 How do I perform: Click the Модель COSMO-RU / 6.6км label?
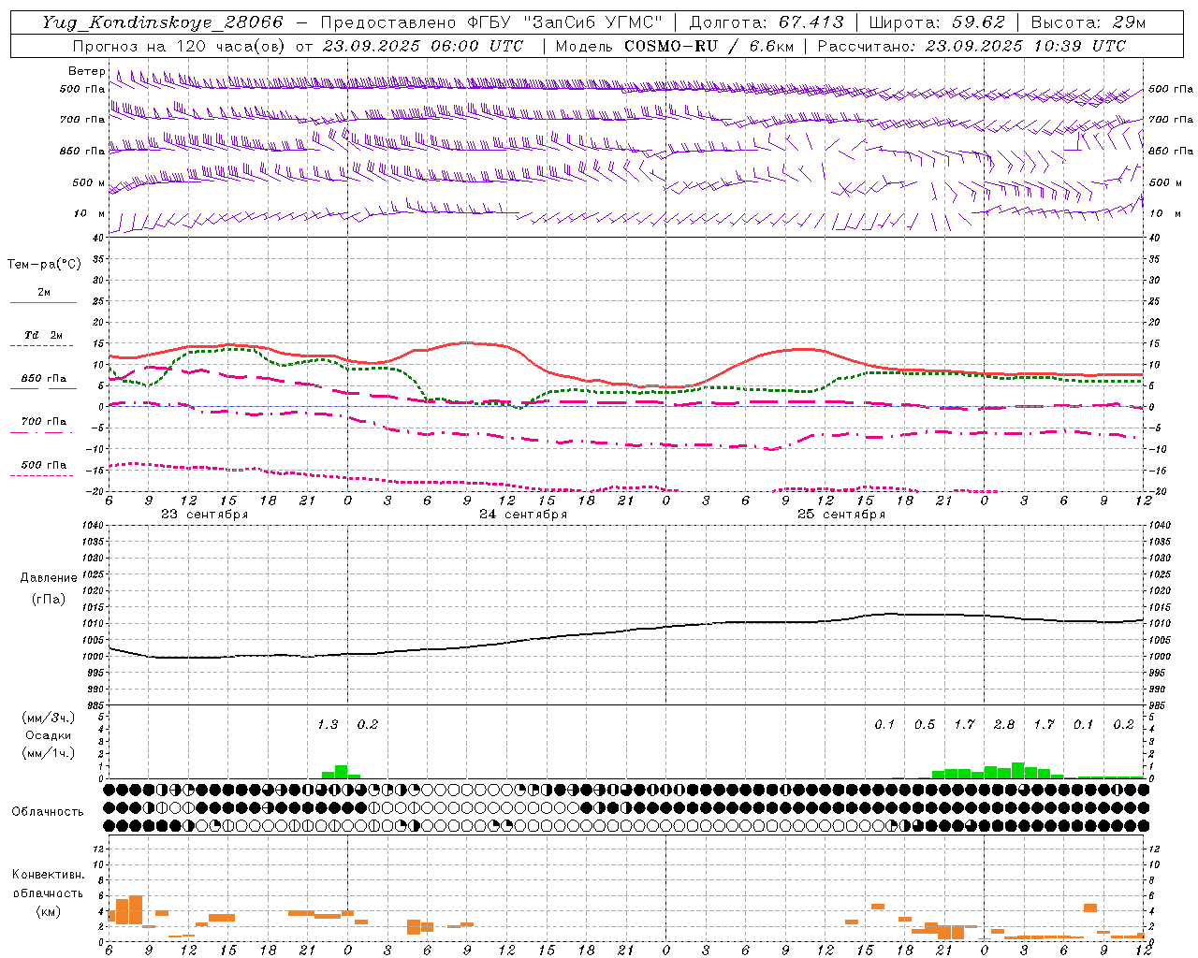675,46
